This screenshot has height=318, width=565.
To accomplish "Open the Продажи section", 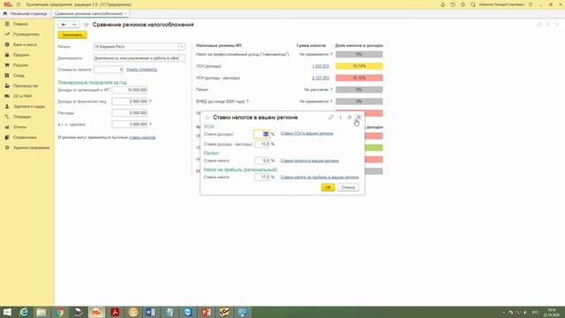I will point(21,55).
